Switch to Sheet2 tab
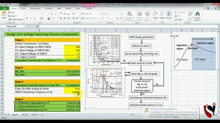Screen dimensions: 220x123 tap(25, 115)
